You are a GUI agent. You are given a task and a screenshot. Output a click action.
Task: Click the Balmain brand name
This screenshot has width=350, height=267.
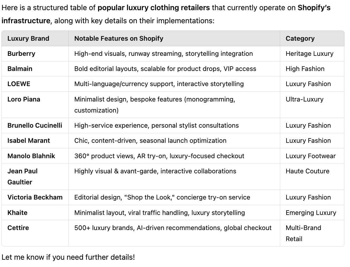(x=20, y=69)
